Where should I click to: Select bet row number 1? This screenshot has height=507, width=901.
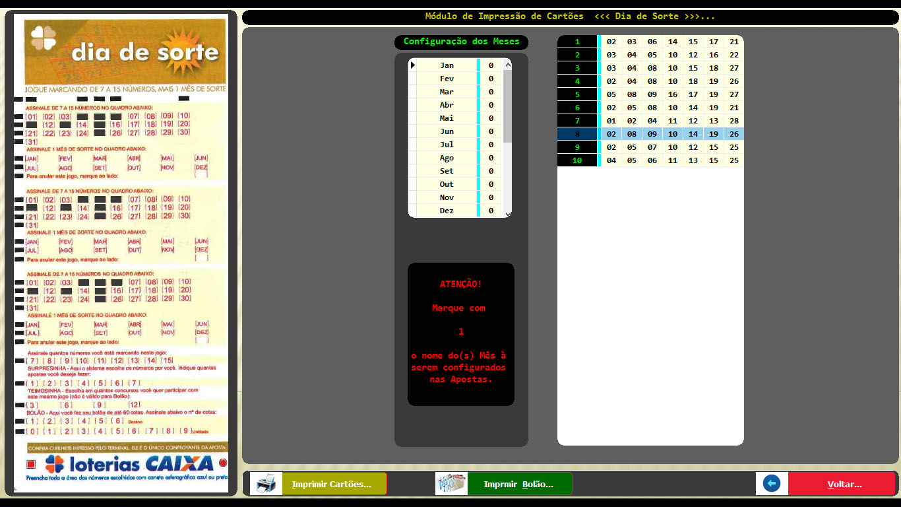pos(577,42)
